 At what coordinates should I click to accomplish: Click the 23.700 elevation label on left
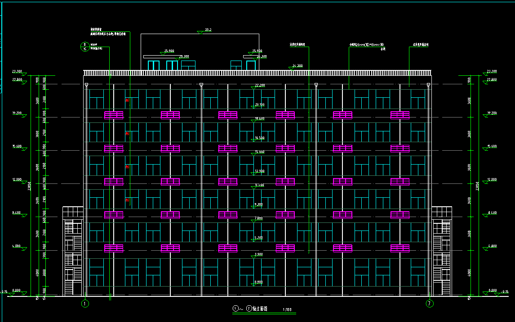17,71
